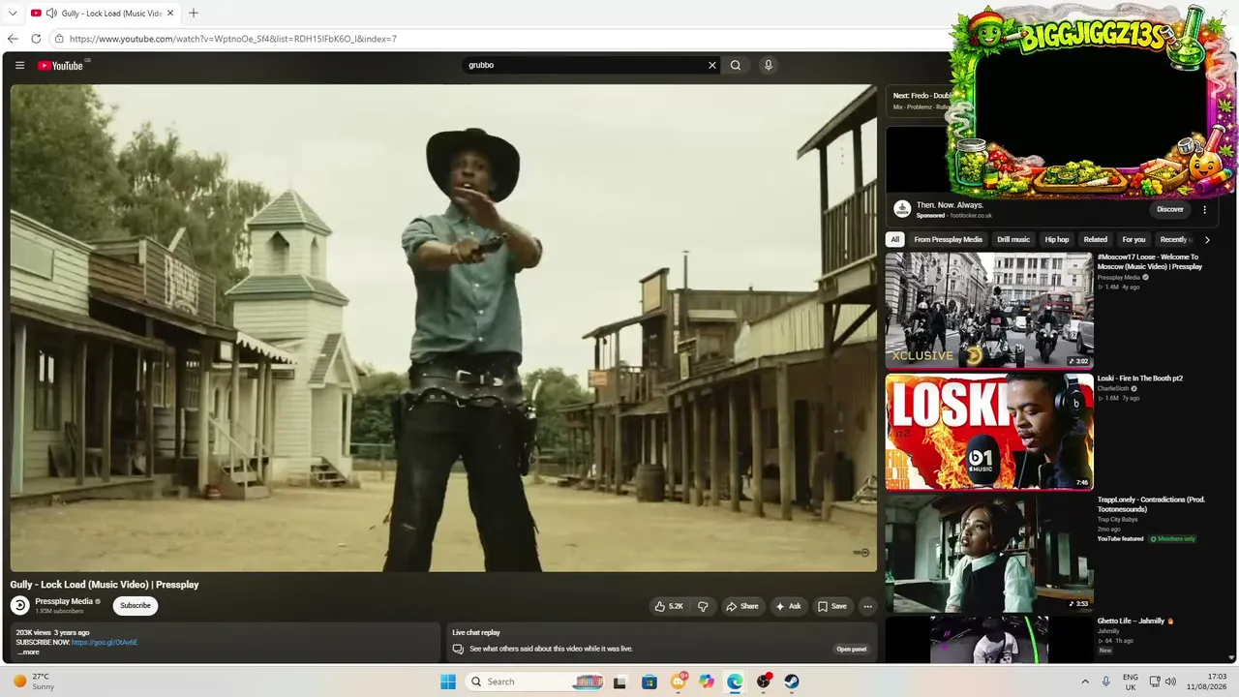
Task: Open Footlocker advertiser logo
Action: (902, 209)
